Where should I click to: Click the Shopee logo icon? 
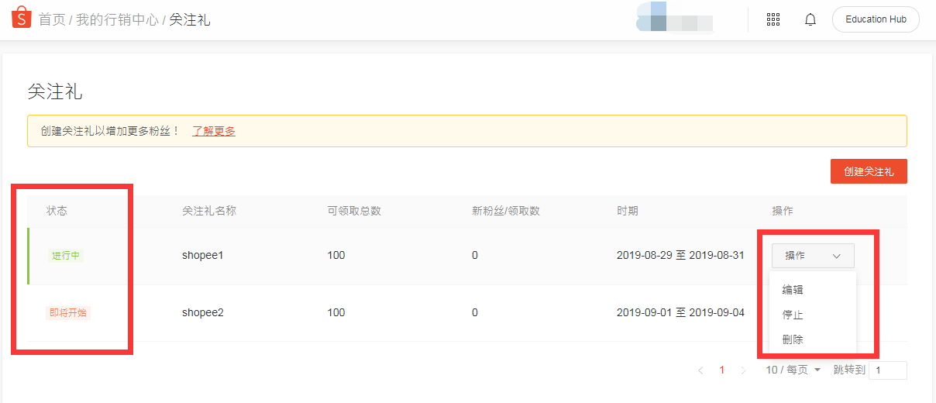pyautogui.click(x=21, y=17)
